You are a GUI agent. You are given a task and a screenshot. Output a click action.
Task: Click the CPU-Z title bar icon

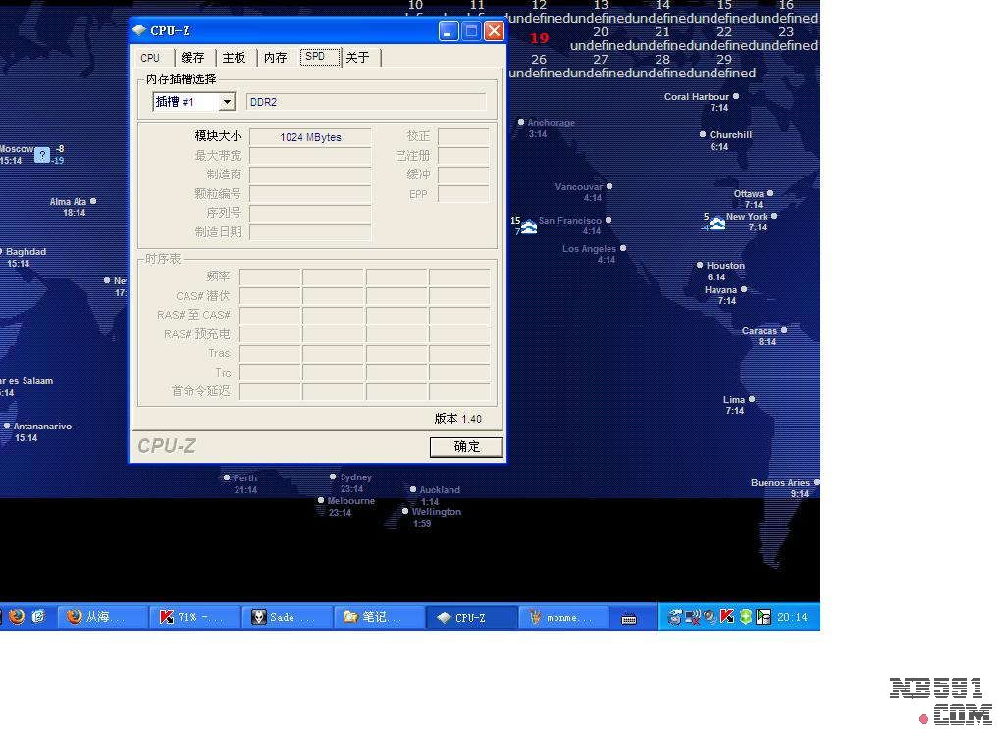(139, 30)
